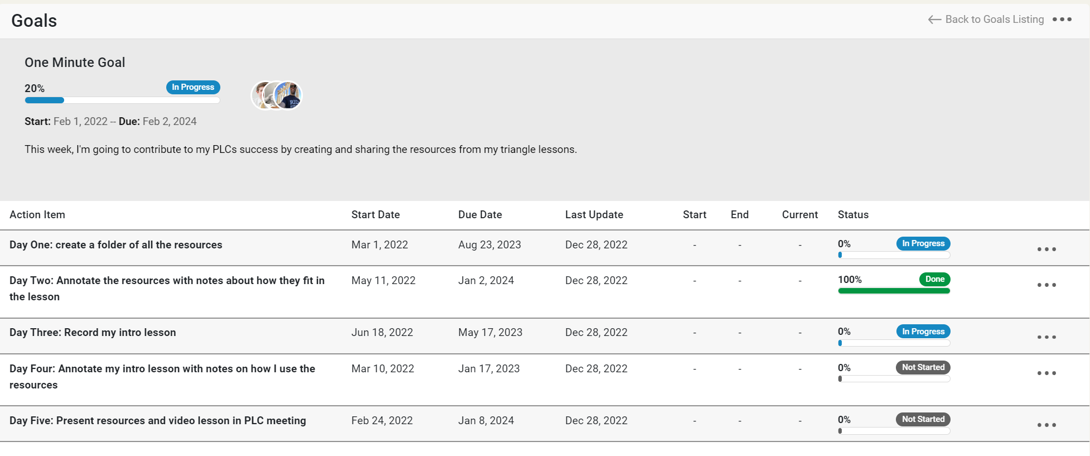This screenshot has height=456, width=1090.
Task: Click the Jan 8, 2024 due date
Action: click(x=486, y=421)
